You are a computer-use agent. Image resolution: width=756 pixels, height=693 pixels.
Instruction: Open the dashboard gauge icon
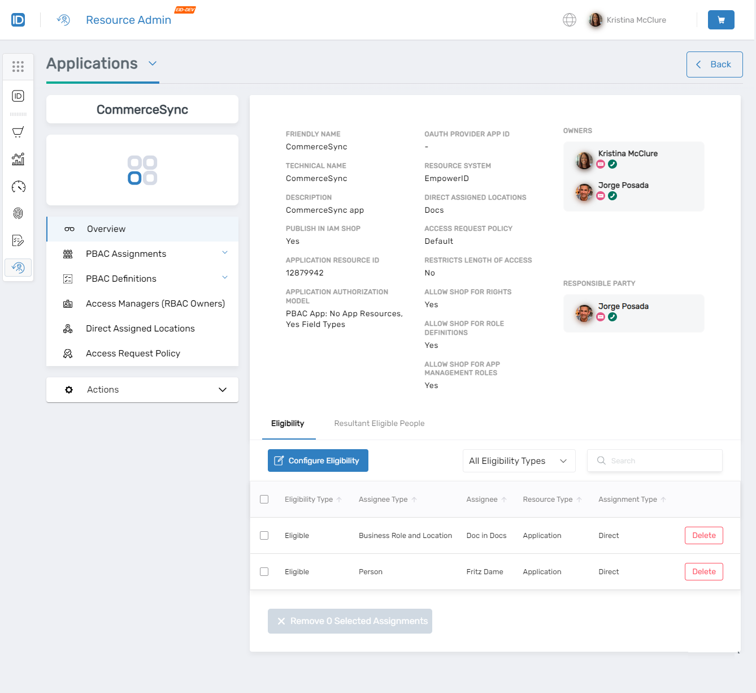pos(18,186)
